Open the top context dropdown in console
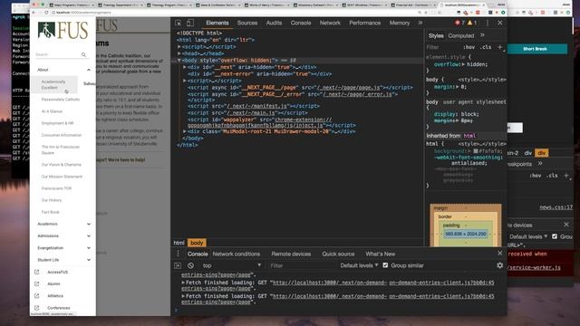The width and height of the screenshot is (580, 326). pyautogui.click(x=231, y=265)
